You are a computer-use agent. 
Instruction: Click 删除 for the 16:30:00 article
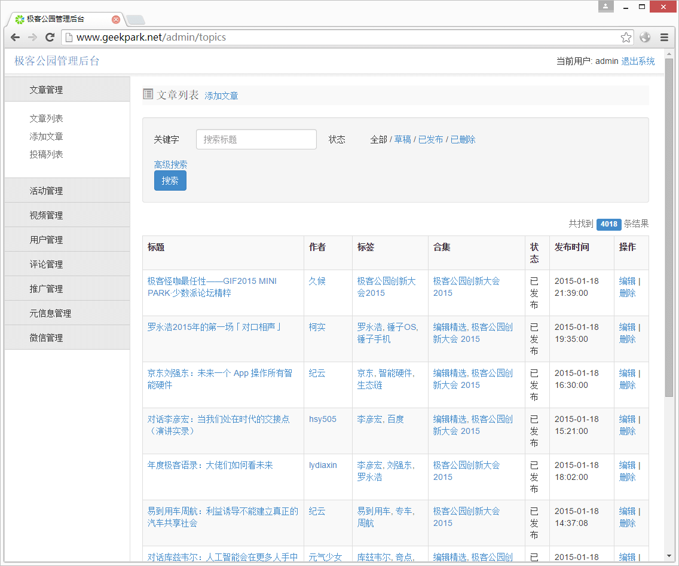pyautogui.click(x=627, y=385)
